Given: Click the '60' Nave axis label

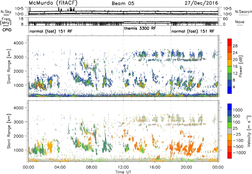Looking at the screenshot, I should coord(226,19).
